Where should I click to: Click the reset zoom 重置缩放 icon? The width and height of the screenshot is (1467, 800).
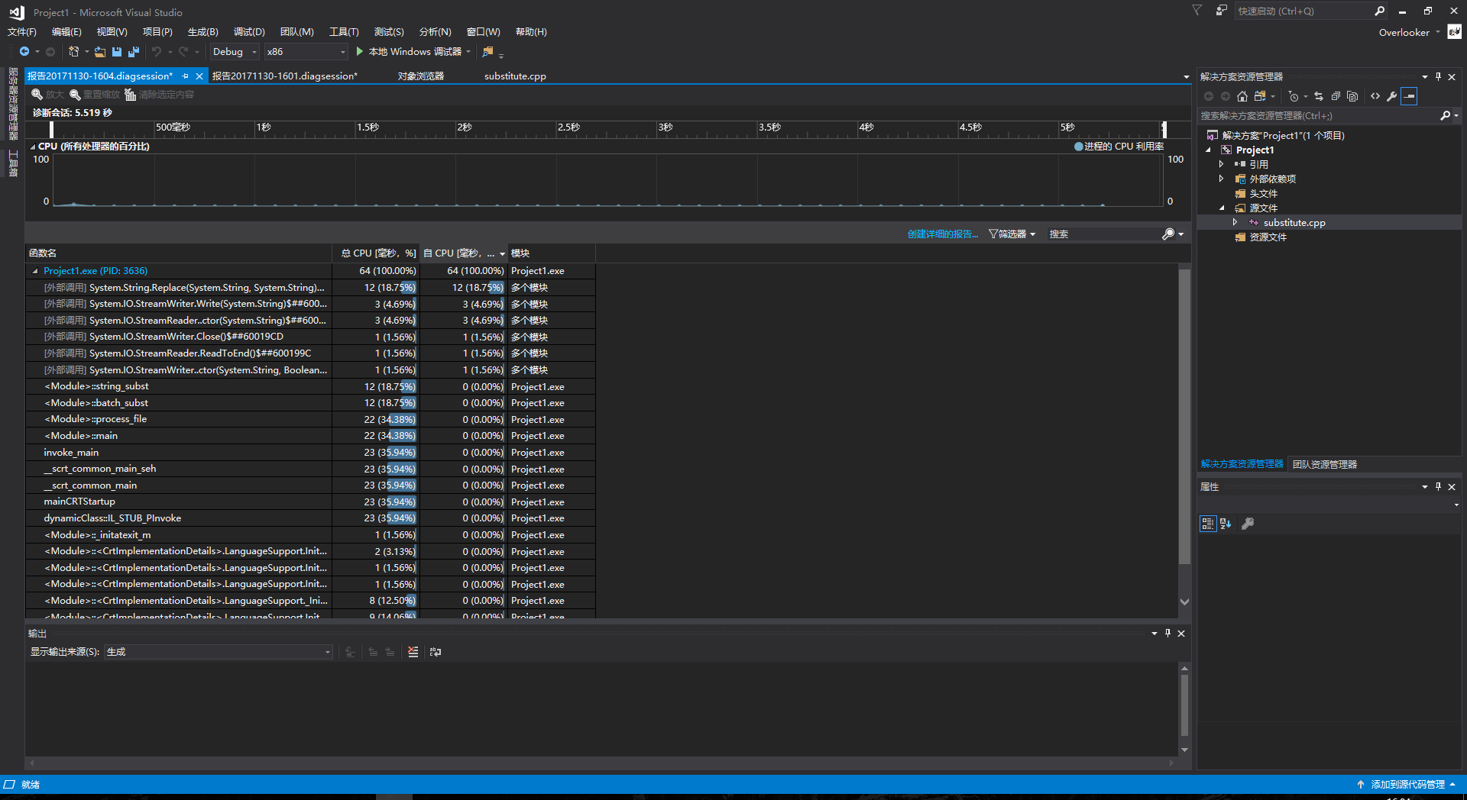[x=75, y=95]
